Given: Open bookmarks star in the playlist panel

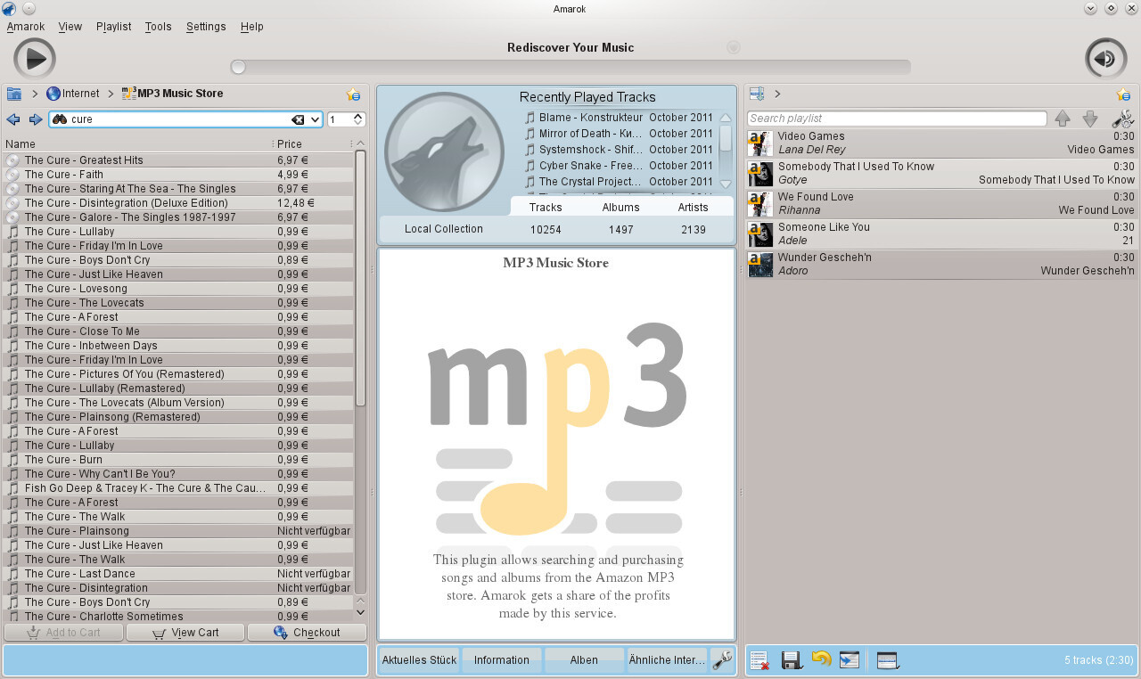Looking at the screenshot, I should click(1123, 94).
